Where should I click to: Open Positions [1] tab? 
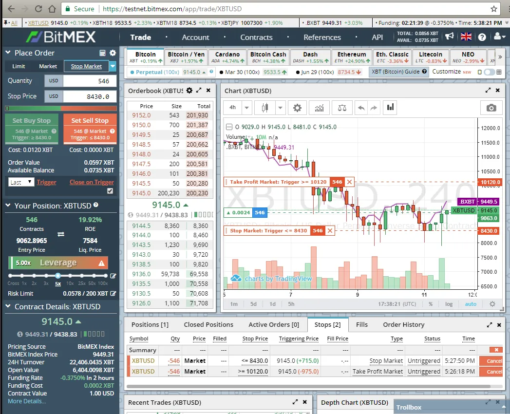(x=150, y=324)
